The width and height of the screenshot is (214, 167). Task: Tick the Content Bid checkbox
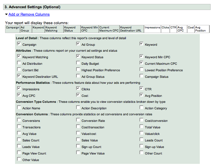(x=19, y=70)
